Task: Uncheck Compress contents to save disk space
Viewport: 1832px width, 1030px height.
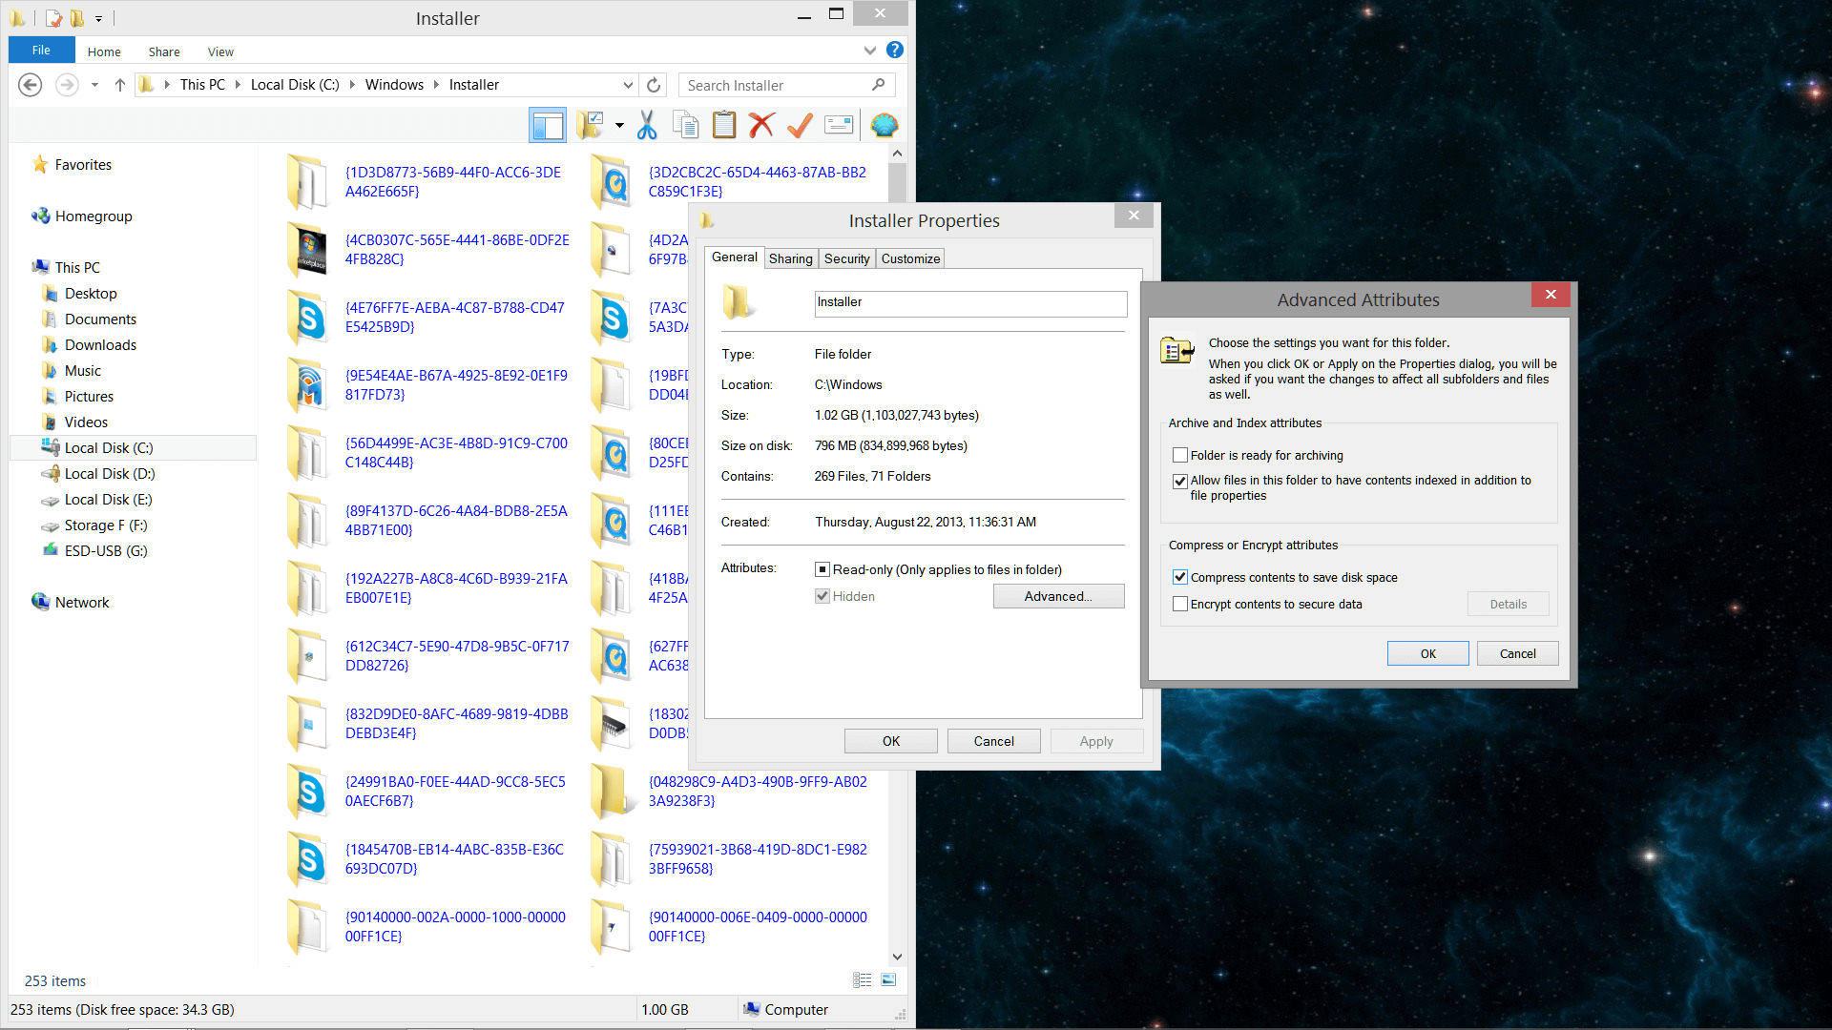Action: coord(1180,578)
